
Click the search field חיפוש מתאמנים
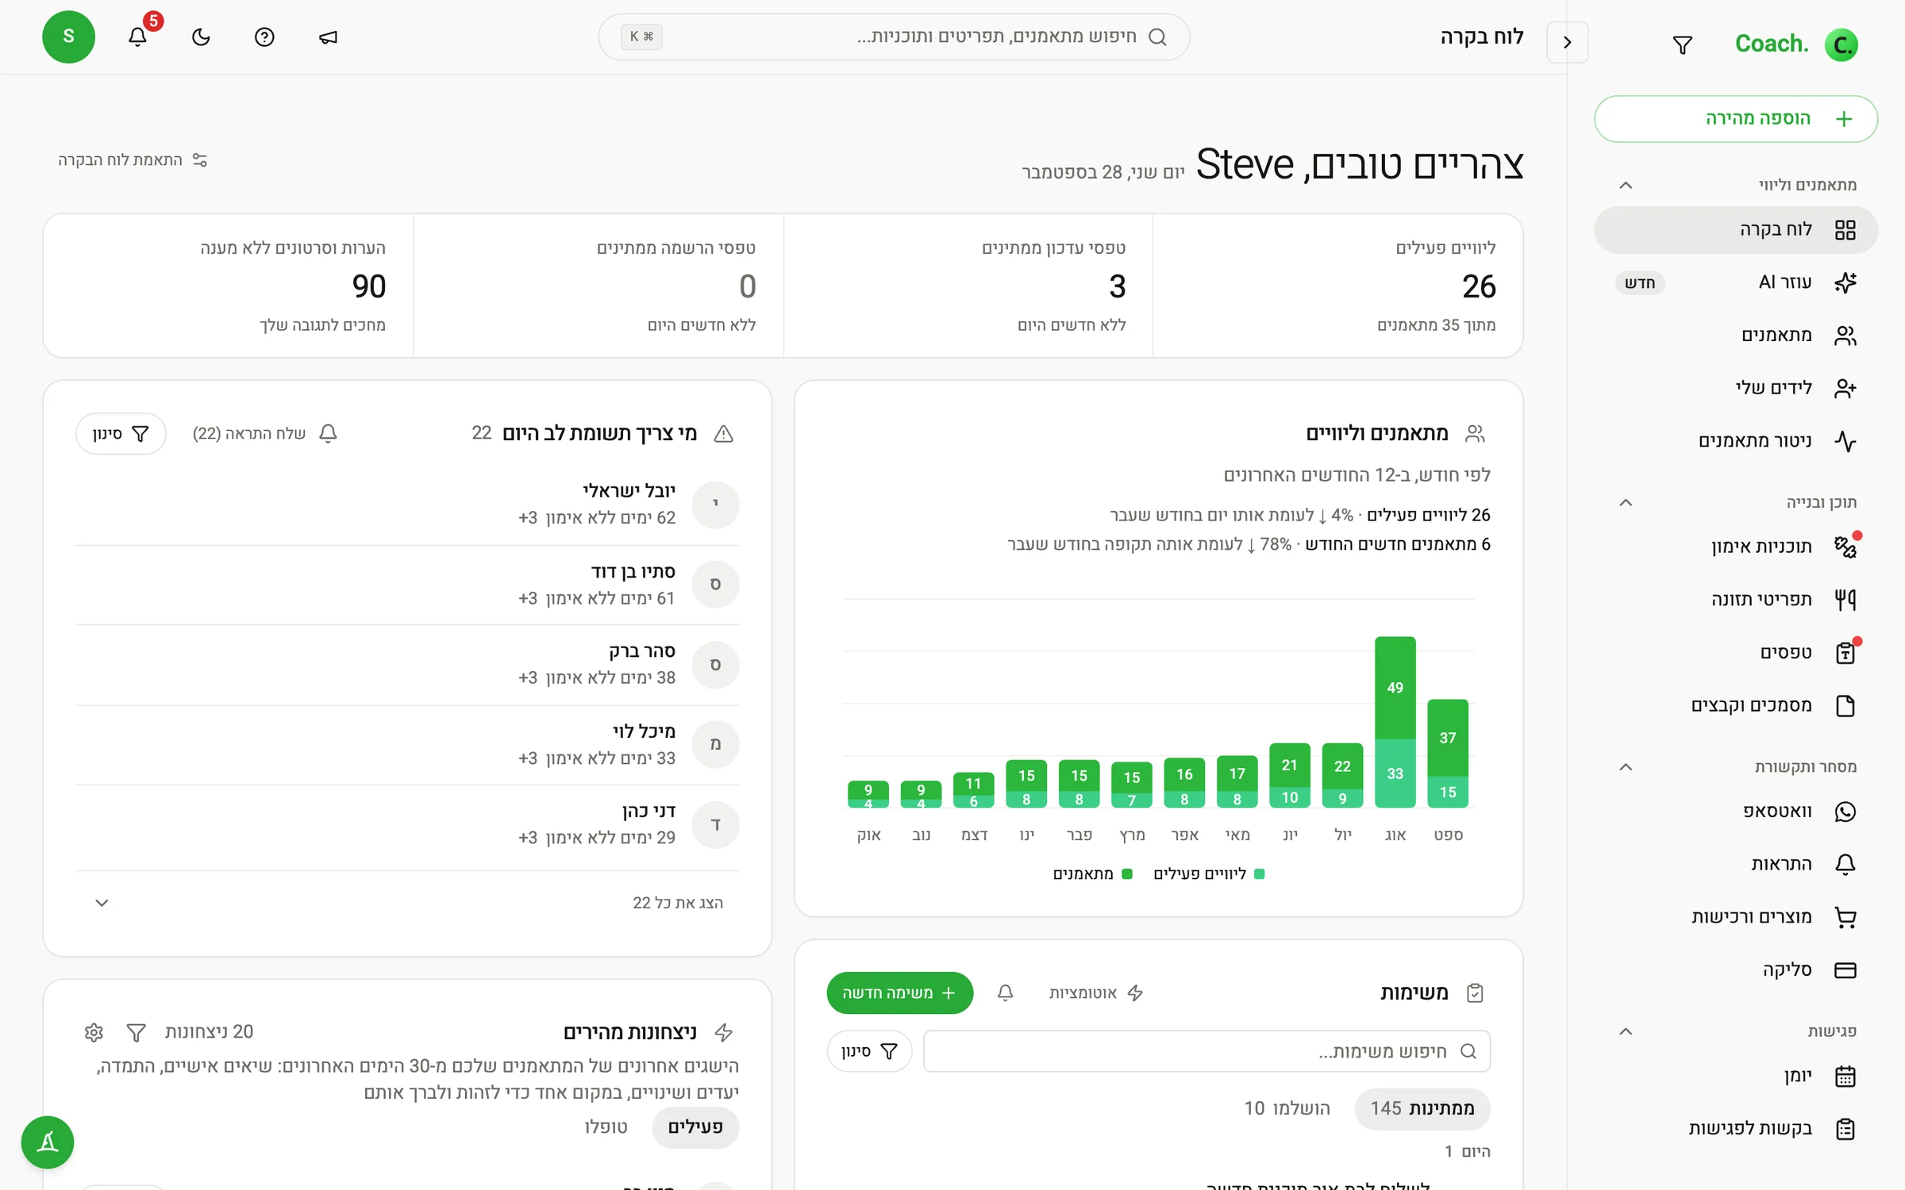894,36
